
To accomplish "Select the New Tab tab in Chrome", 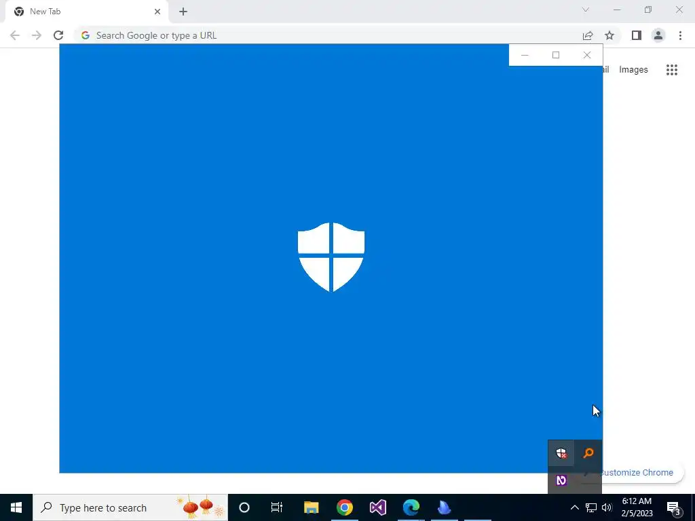I will [86, 12].
